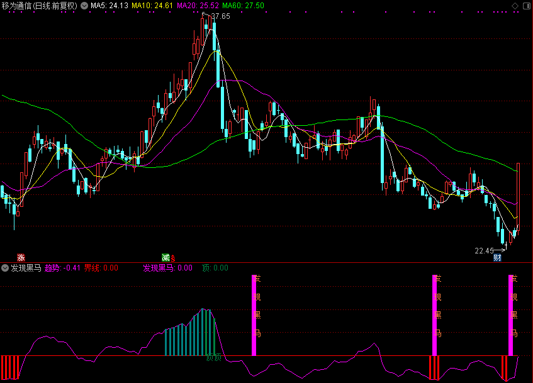Click the 22.45 low price annotation

[484, 250]
